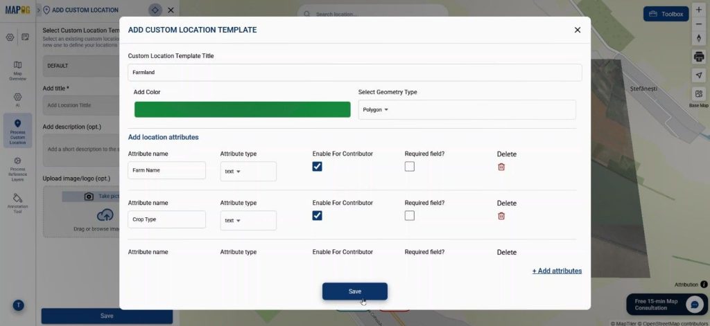Edit the Crop Type attribute name field
Image resolution: width=710 pixels, height=326 pixels.
point(166,219)
